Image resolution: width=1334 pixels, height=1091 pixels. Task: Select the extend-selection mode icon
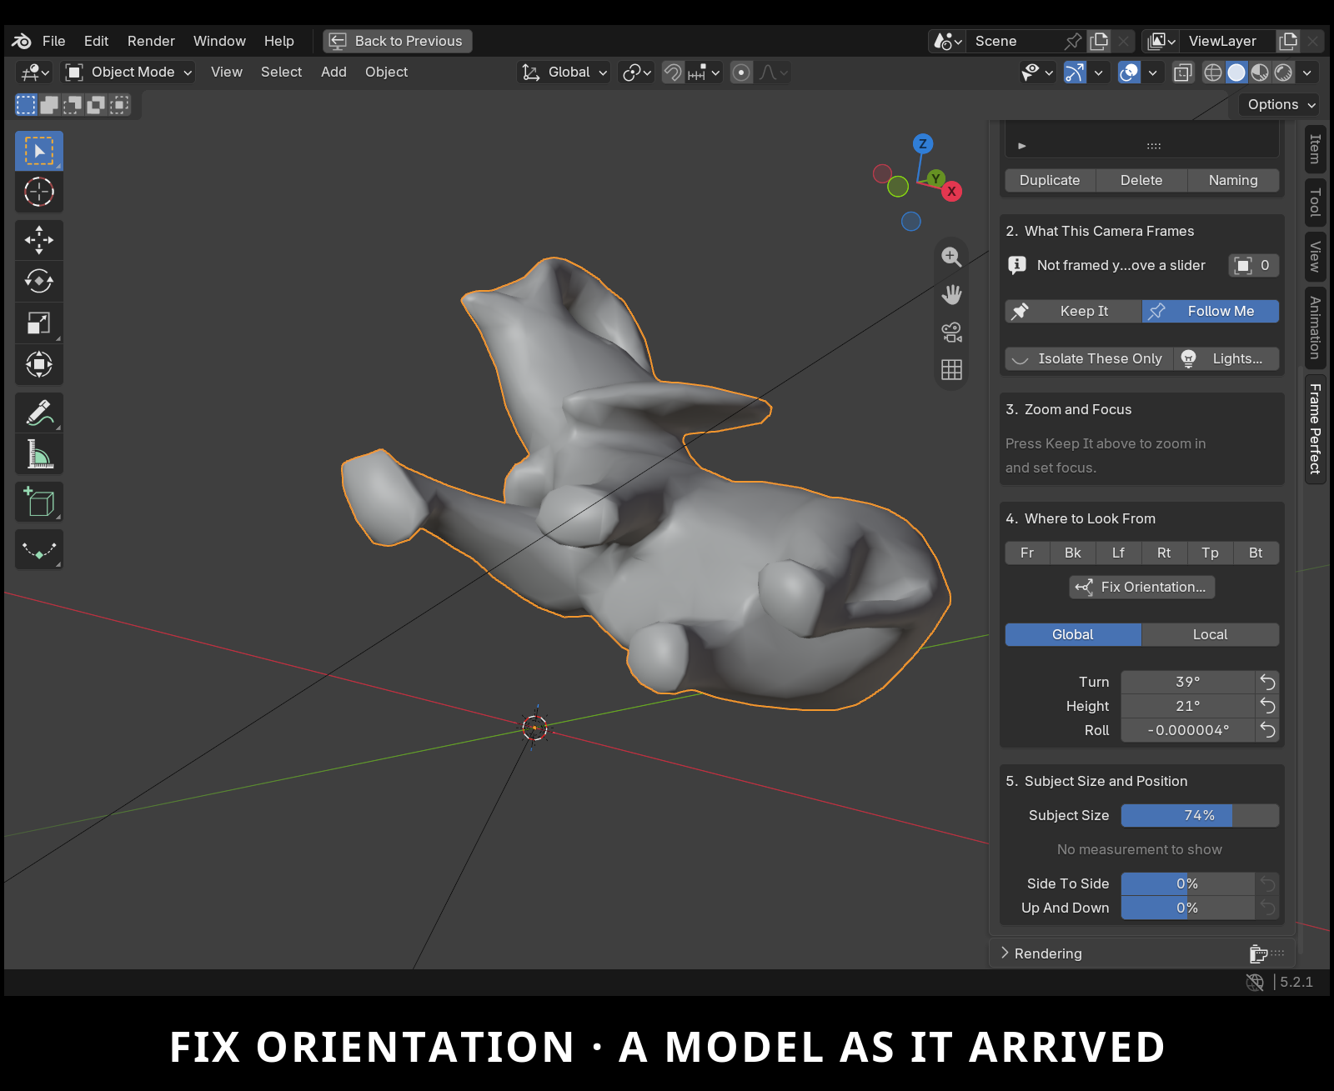(x=49, y=105)
